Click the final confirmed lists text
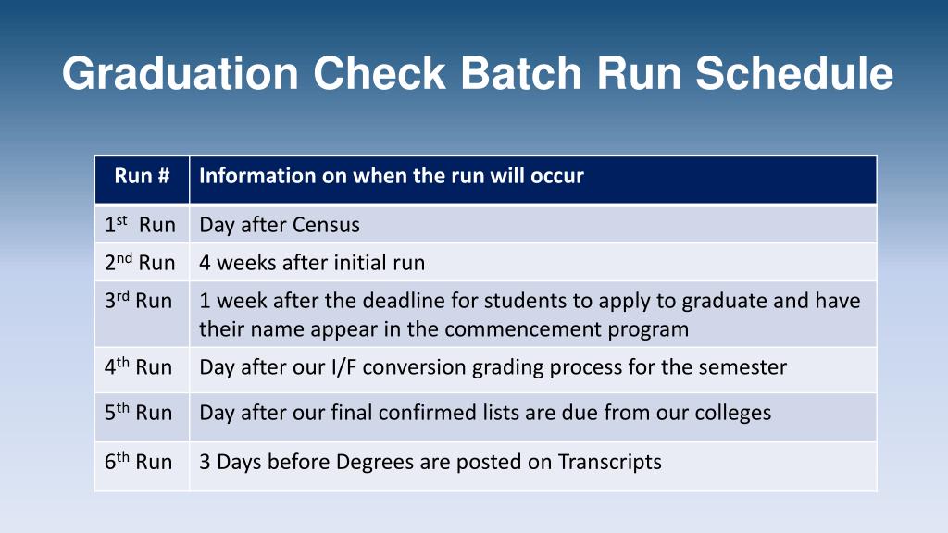948x533 pixels. point(485,413)
